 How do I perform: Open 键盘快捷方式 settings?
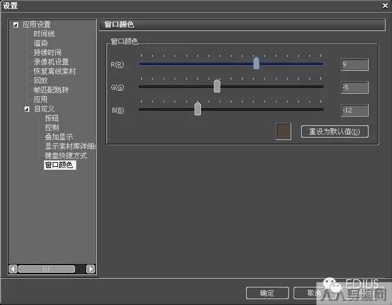66,156
